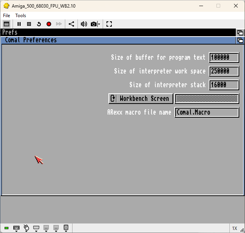The image size is (245, 233).
Task: Open the keyboard options in the status bar
Action: tap(16, 228)
